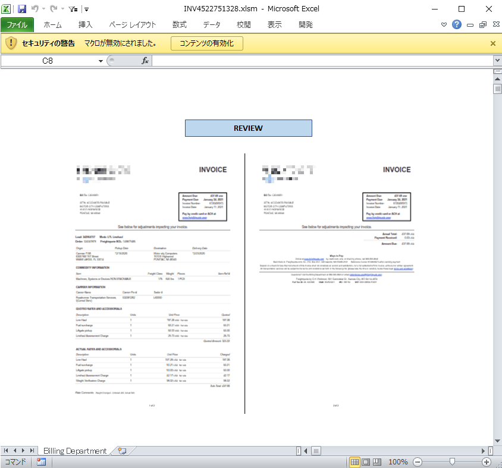
Task: Click the insert new worksheet icon
Action: point(122,451)
